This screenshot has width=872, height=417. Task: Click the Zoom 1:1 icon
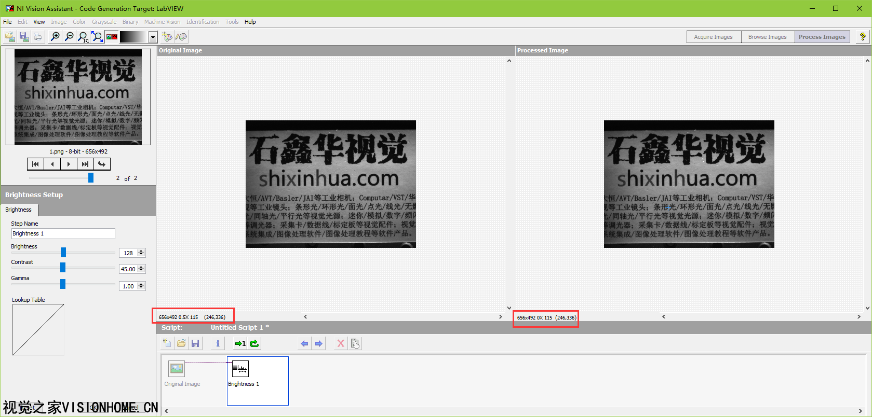(x=83, y=37)
